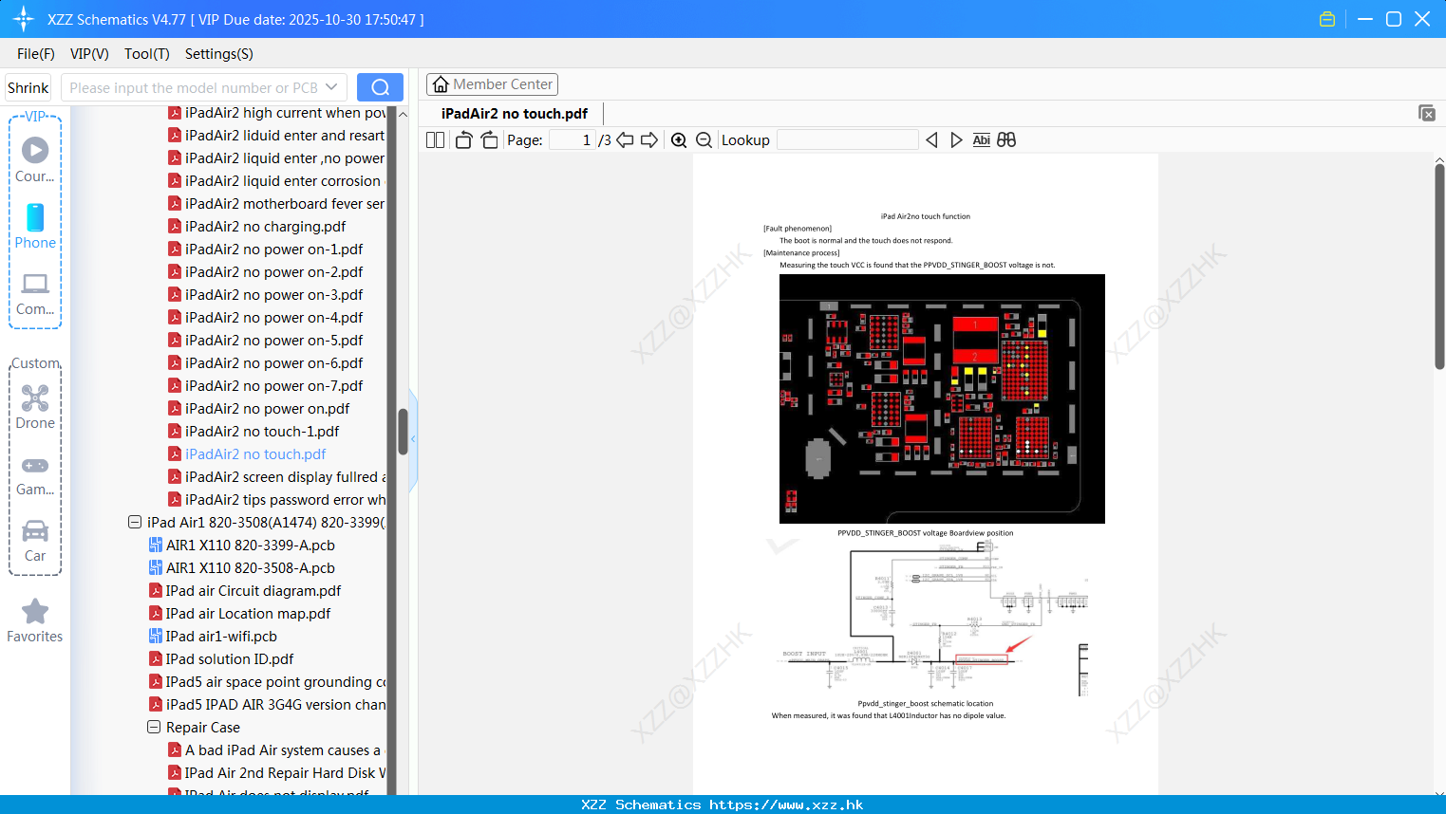Open iPadAir2 no power on-4.pdf
Viewport: 1446px width, 814px height.
click(273, 317)
